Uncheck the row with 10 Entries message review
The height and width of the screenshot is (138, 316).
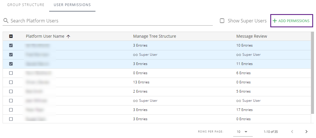point(11,45)
